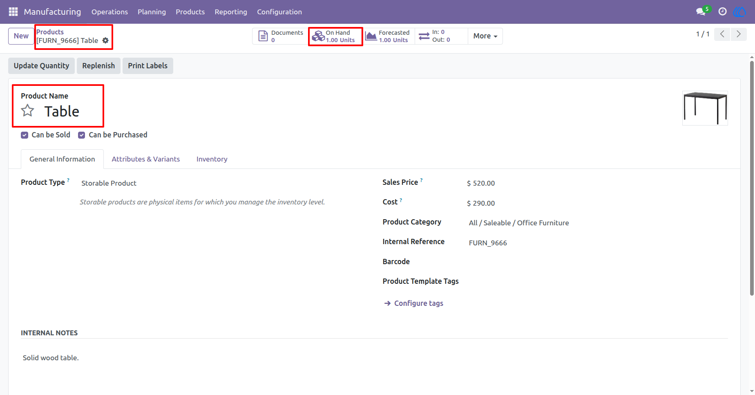
Task: Click the user avatar icon
Action: 740,11
